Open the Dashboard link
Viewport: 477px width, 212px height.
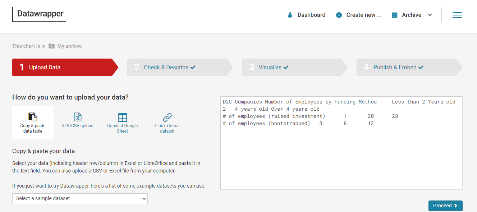click(311, 15)
